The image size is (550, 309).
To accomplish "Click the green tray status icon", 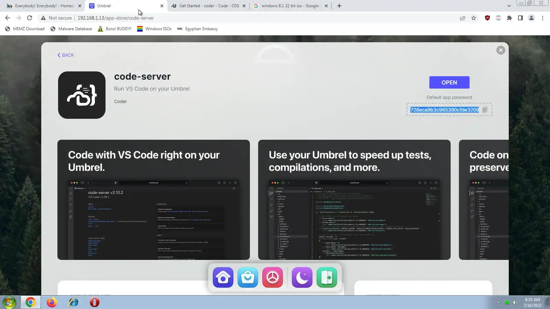I will (507, 302).
